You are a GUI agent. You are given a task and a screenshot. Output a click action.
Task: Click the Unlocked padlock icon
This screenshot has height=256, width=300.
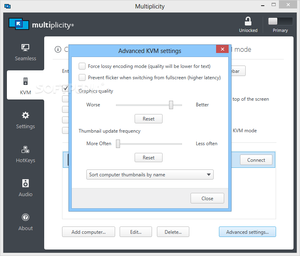[248, 21]
